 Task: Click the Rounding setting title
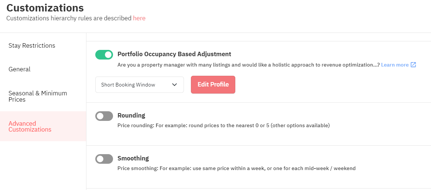[131, 115]
